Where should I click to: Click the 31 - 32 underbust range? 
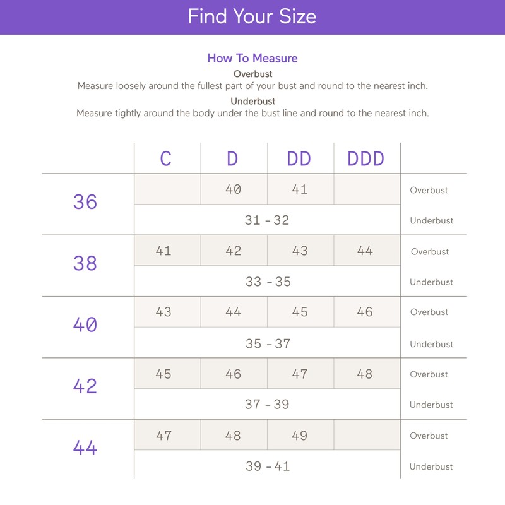coord(267,220)
